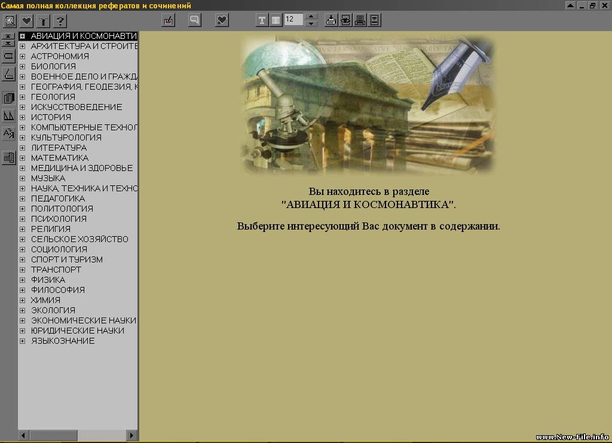Click the stacked documents icon in sidebar
The image size is (612, 443).
point(8,97)
